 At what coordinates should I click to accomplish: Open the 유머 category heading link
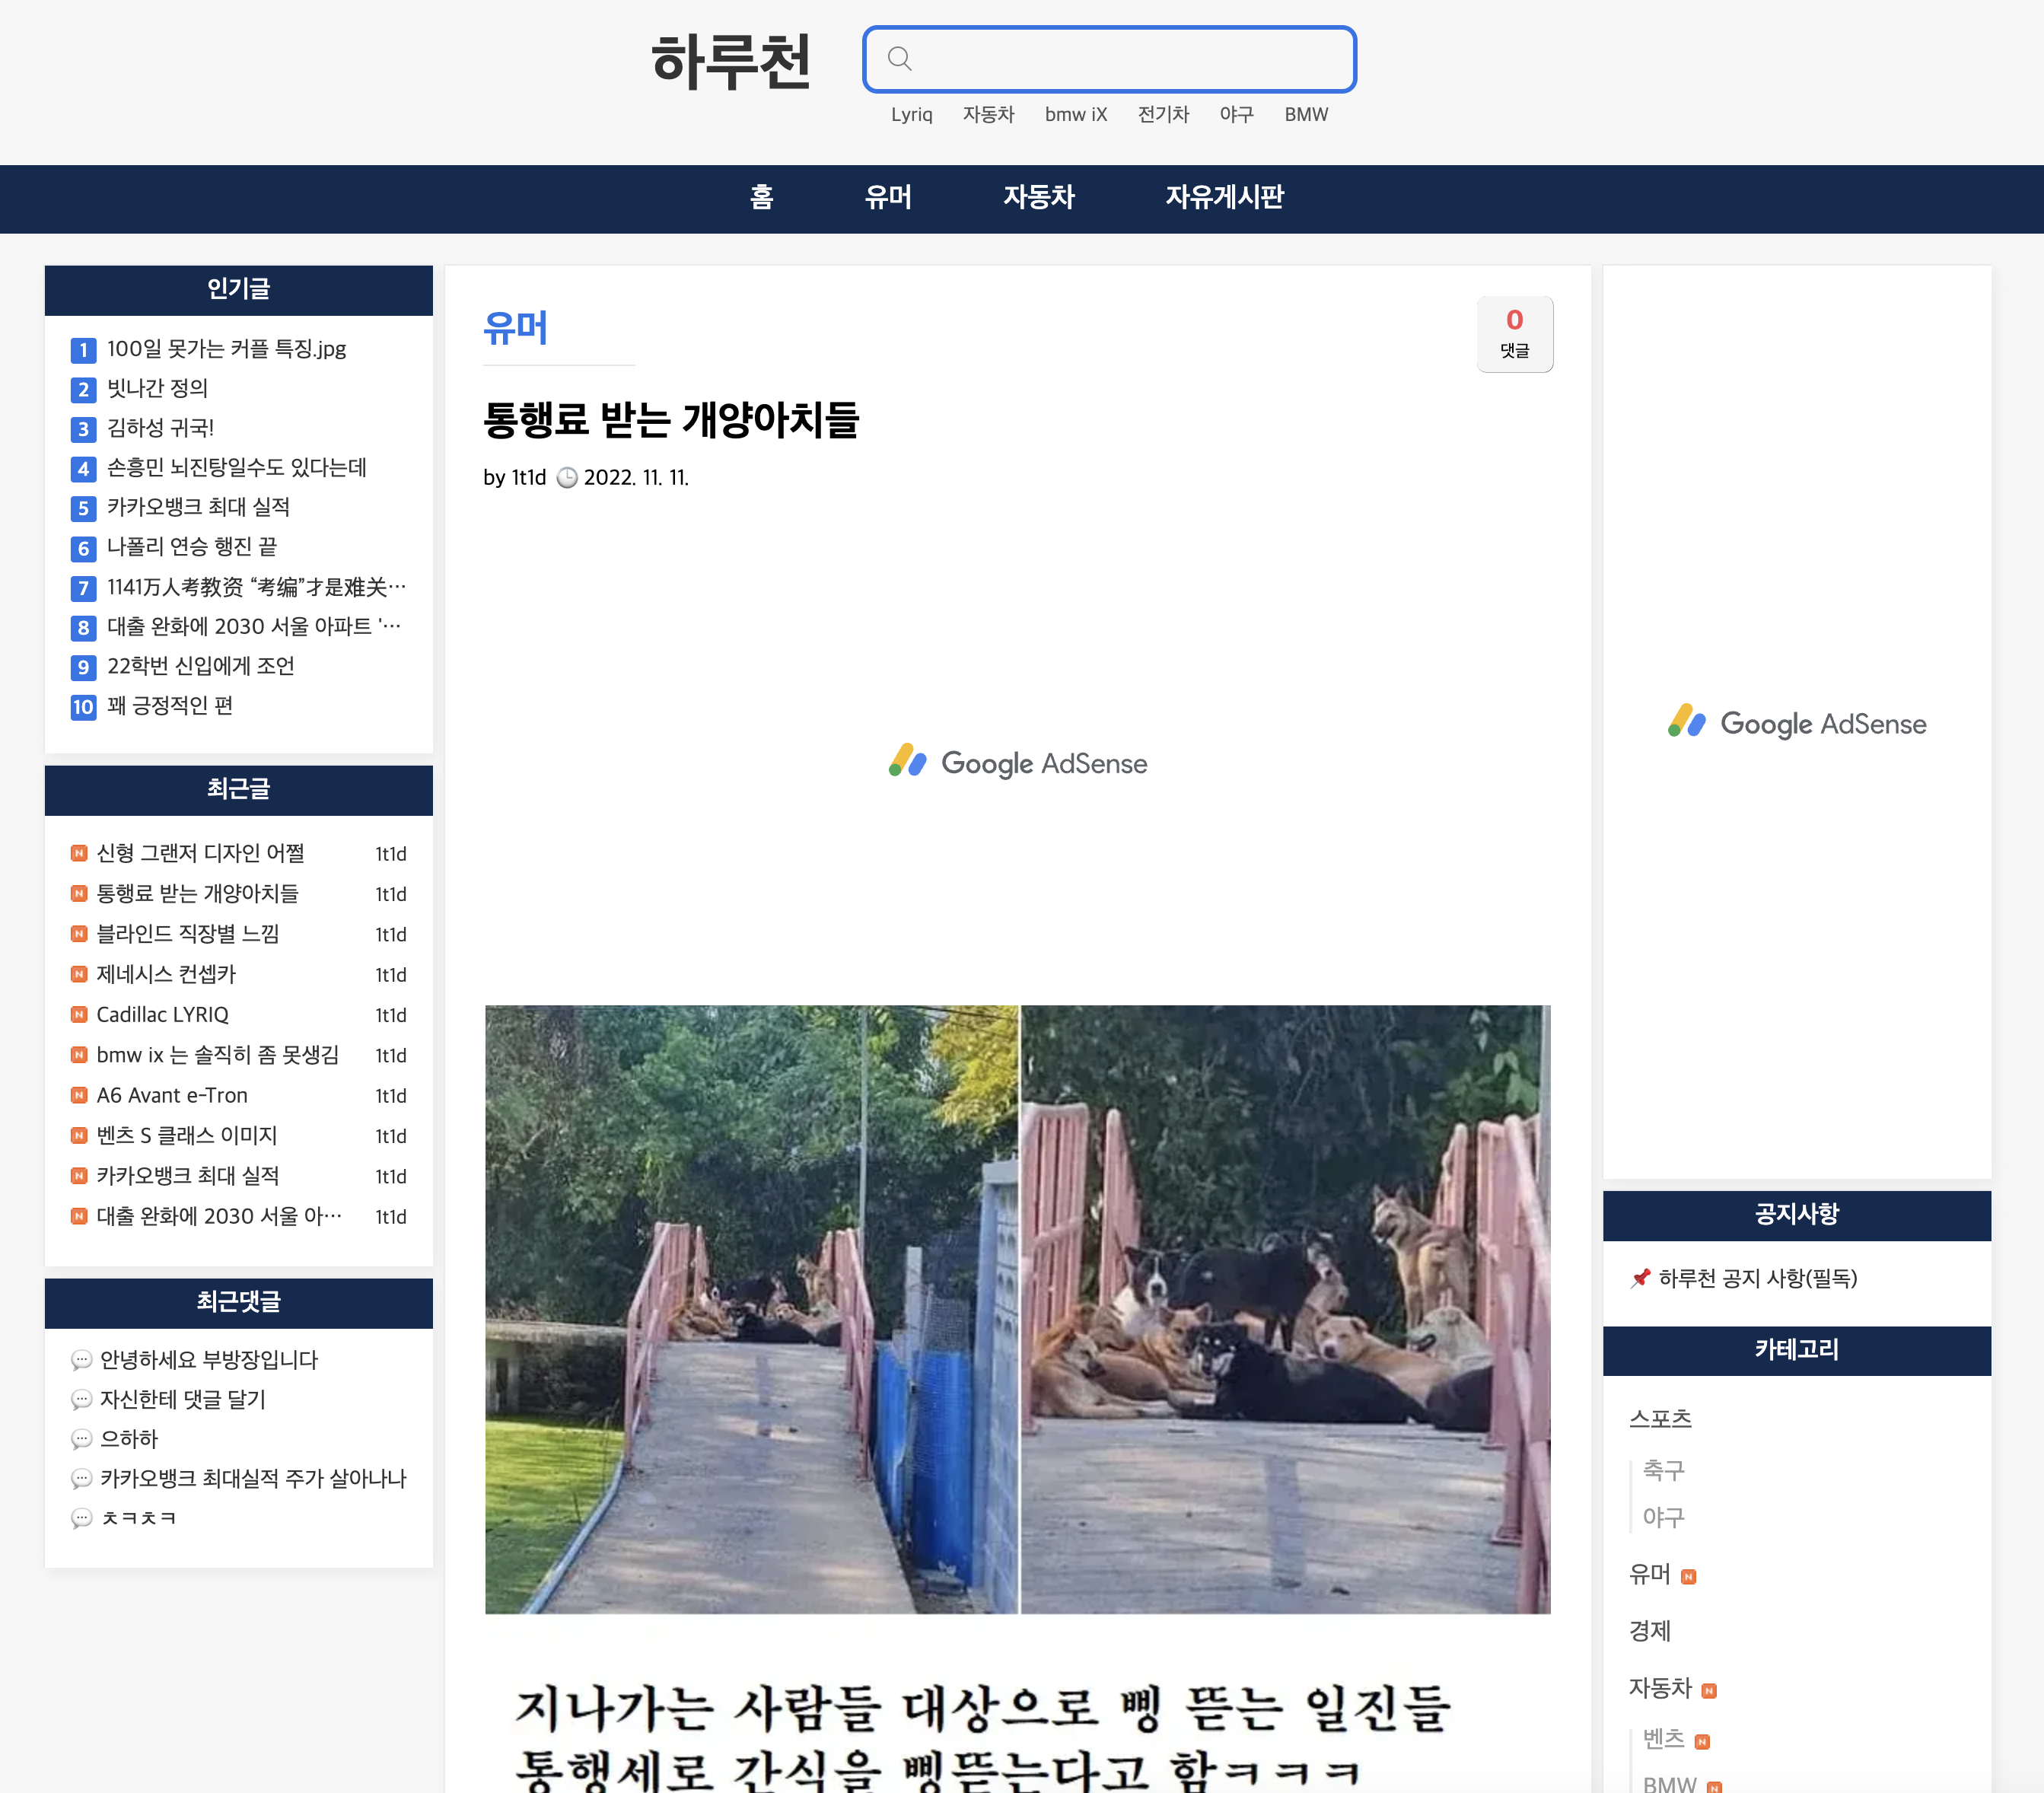[x=515, y=328]
